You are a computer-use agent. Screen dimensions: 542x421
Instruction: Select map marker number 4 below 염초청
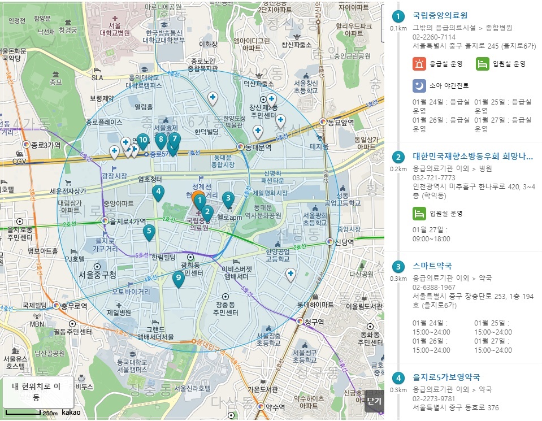coord(158,192)
